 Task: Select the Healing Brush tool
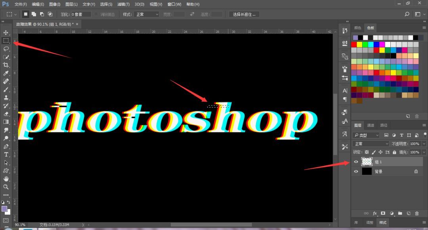pos(6,81)
